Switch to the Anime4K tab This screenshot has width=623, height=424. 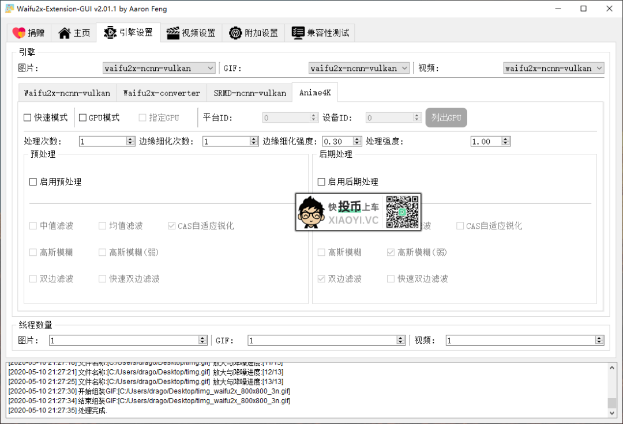click(x=315, y=92)
